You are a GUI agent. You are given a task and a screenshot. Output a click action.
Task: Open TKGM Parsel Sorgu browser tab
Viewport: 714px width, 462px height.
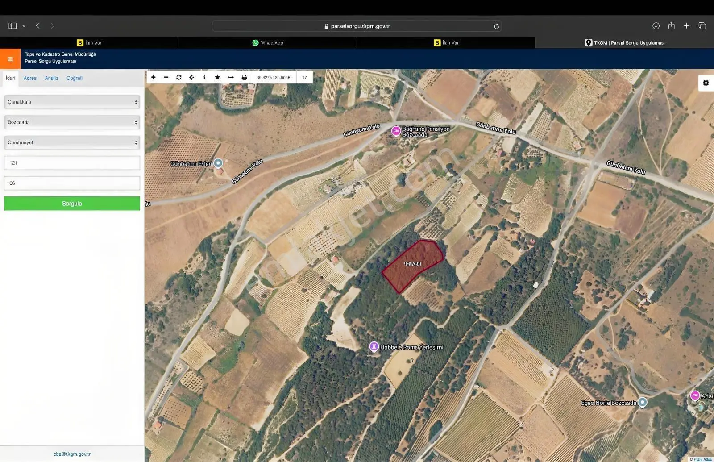pos(625,43)
